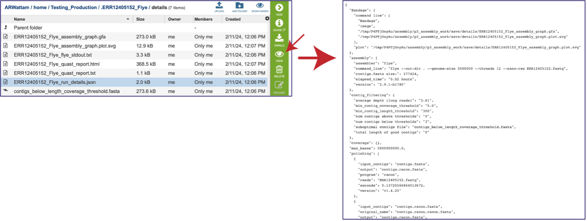Click the contigs_below_length_coverage_threshold.fasta file icon

point(6,91)
